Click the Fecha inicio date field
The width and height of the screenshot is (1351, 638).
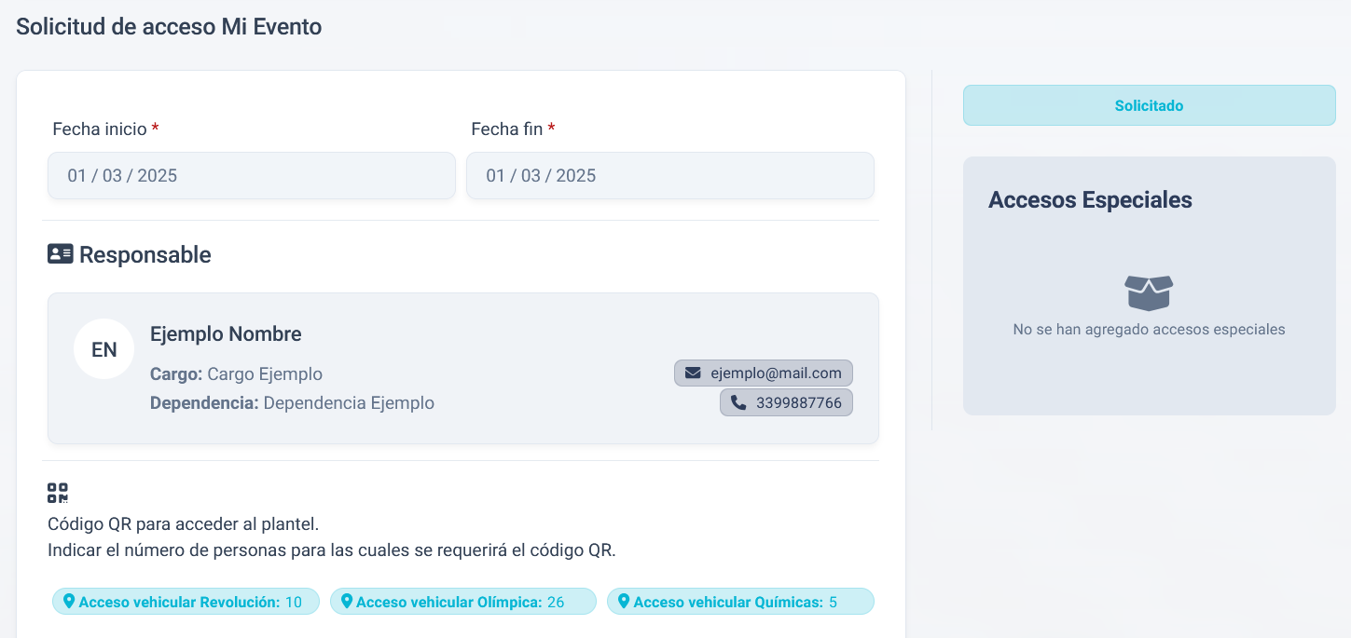(252, 176)
